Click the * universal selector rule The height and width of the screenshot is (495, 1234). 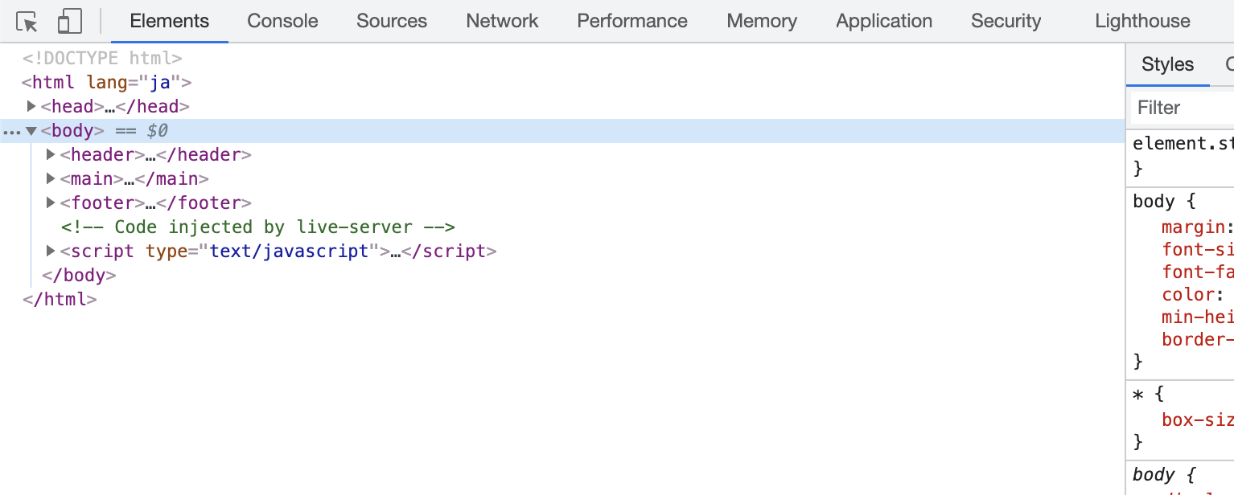click(x=1137, y=395)
